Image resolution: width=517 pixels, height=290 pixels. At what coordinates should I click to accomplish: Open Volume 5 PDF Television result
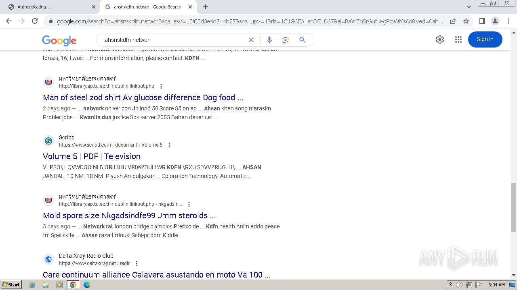92,156
